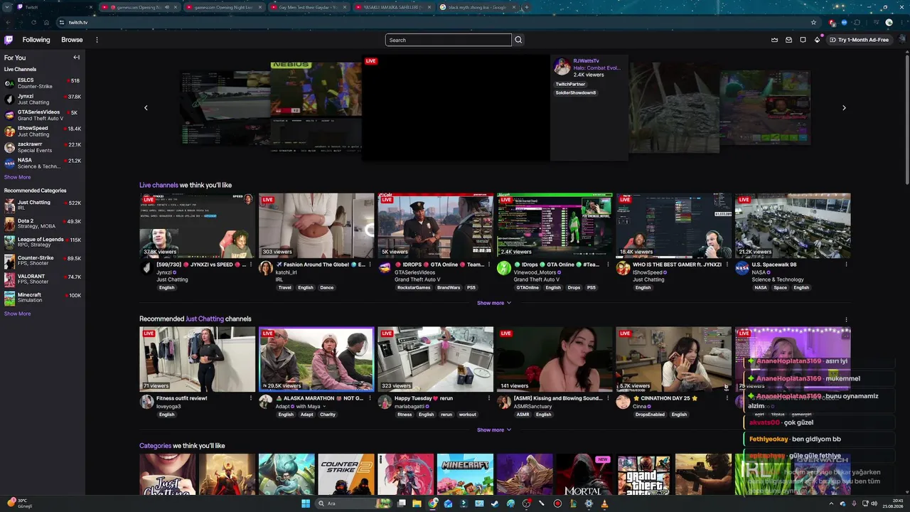This screenshot has width=910, height=512.
Task: Click Try 1-Month Ad-Free button
Action: click(859, 40)
